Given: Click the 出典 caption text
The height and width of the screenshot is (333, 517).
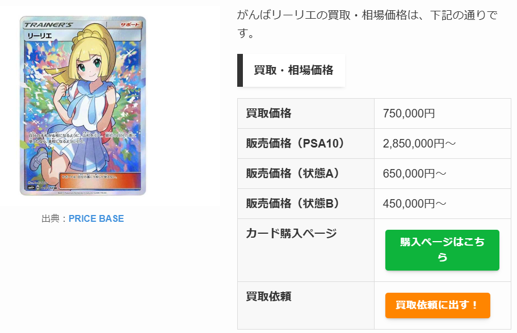Looking at the screenshot, I should point(54,218).
